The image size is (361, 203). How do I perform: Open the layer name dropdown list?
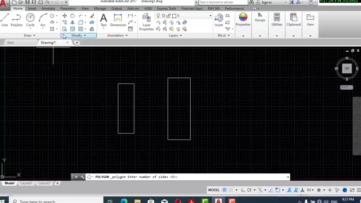(x=210, y=16)
